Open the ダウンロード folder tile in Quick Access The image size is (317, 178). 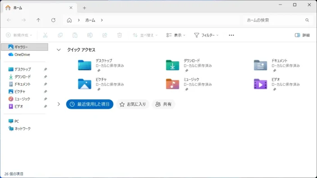(189, 65)
